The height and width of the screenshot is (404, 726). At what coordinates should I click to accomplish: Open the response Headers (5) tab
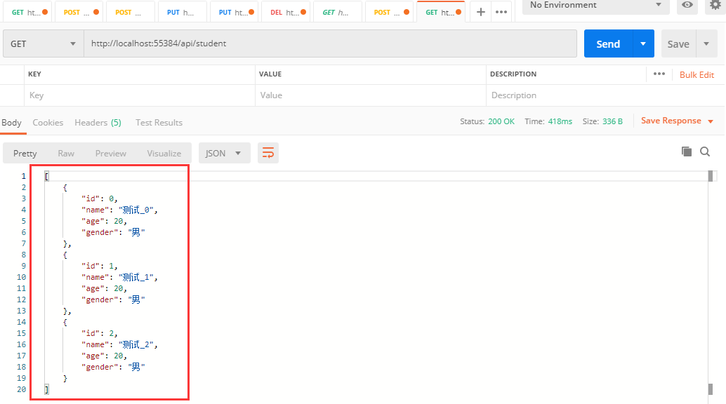(x=98, y=123)
